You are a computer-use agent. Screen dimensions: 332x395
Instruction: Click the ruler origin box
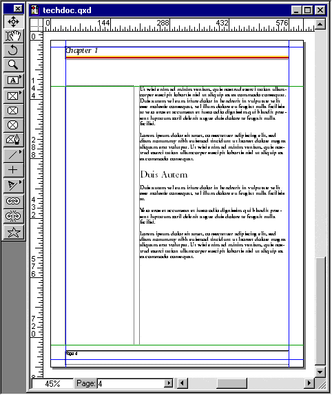pyautogui.click(x=37, y=25)
